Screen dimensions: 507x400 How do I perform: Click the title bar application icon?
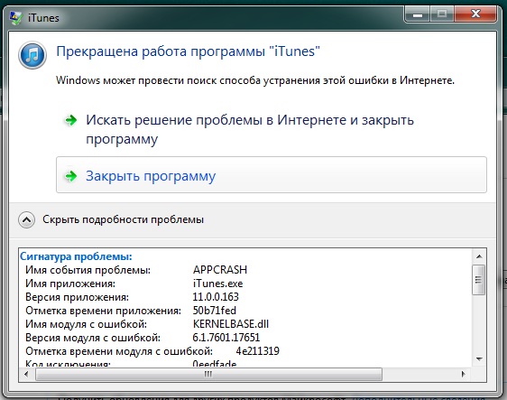click(16, 17)
